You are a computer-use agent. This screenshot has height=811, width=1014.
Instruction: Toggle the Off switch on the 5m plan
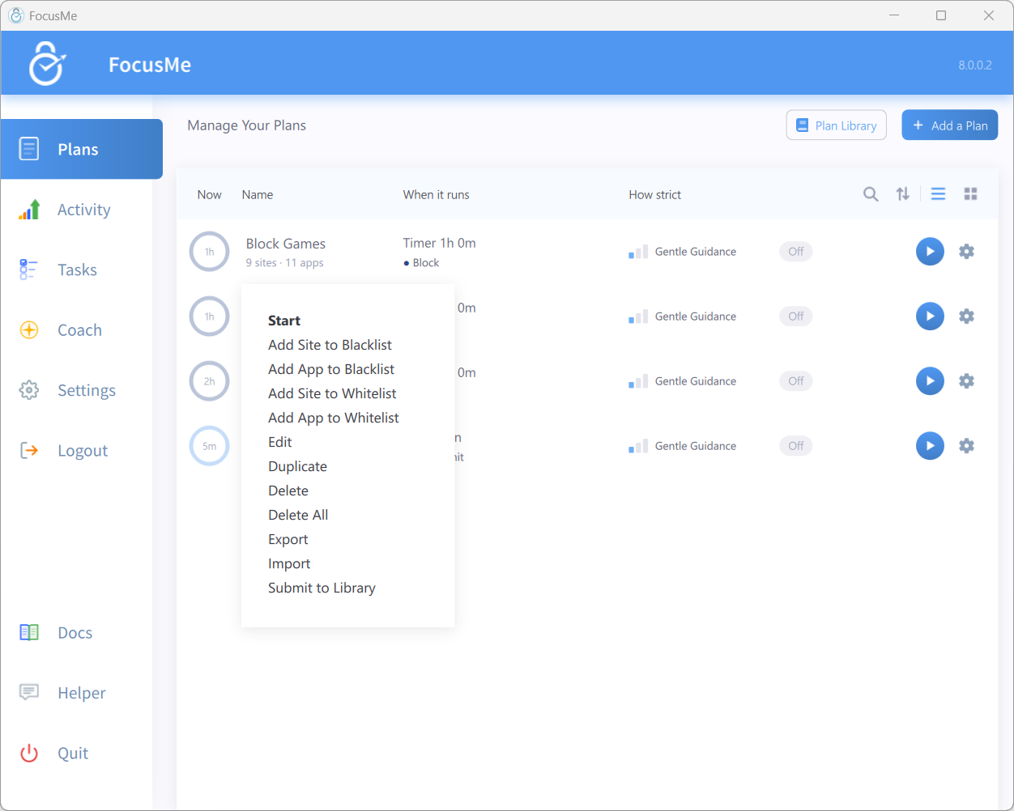[x=796, y=446]
